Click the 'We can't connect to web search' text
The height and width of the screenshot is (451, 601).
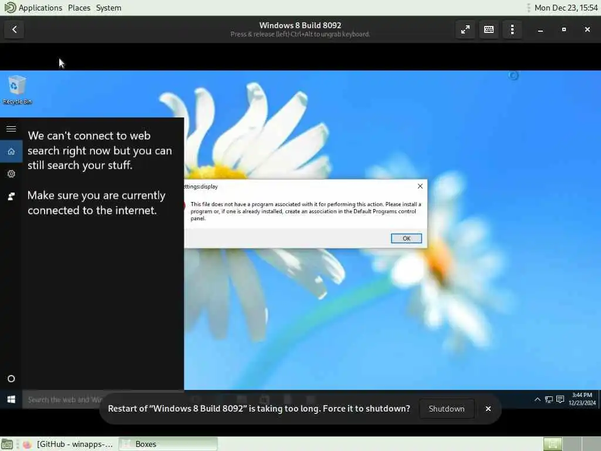coord(100,150)
